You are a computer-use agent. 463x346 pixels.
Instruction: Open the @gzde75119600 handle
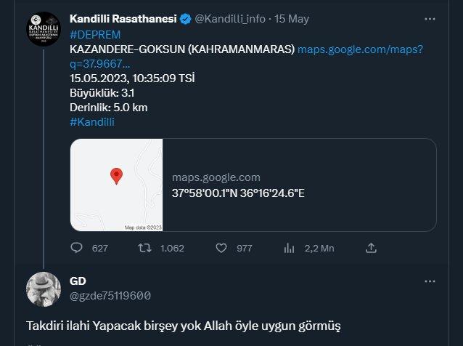pyautogui.click(x=110, y=296)
